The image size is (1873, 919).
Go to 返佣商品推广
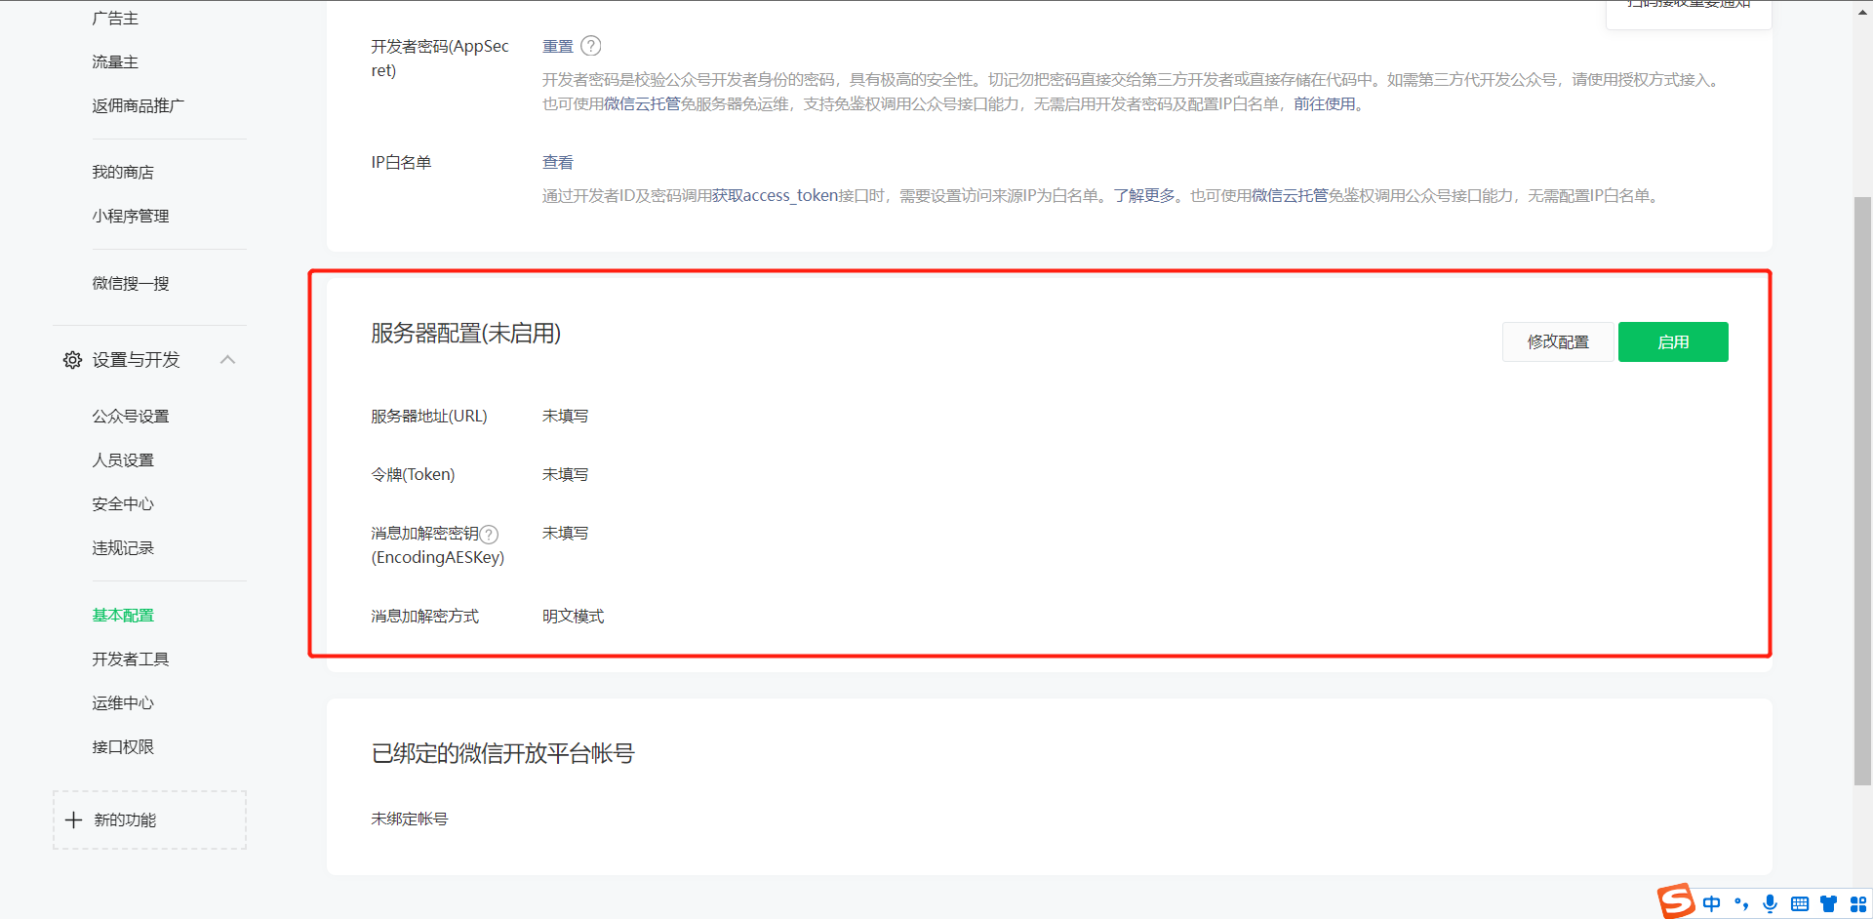pyautogui.click(x=139, y=106)
